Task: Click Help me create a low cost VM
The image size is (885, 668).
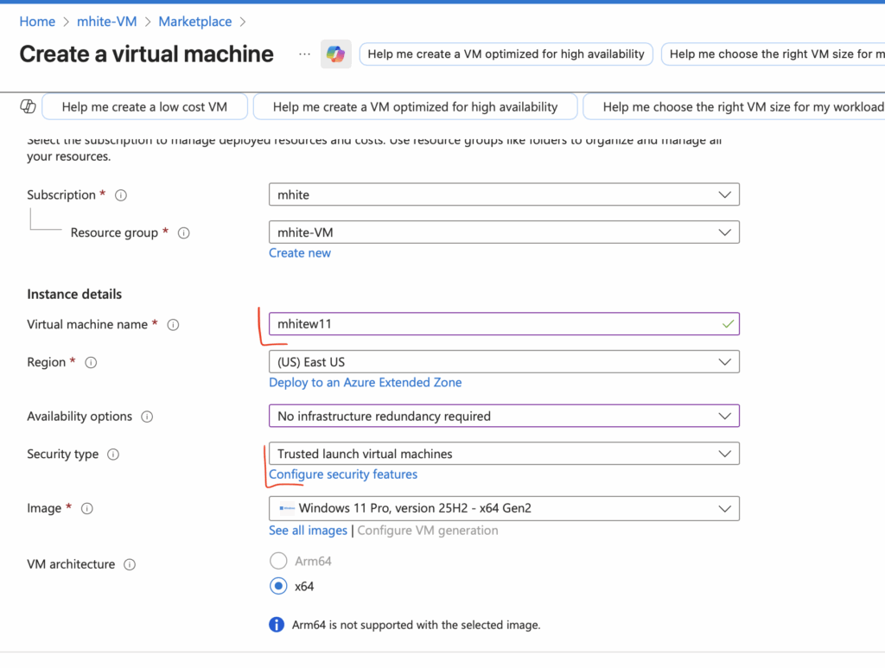Action: click(x=144, y=107)
